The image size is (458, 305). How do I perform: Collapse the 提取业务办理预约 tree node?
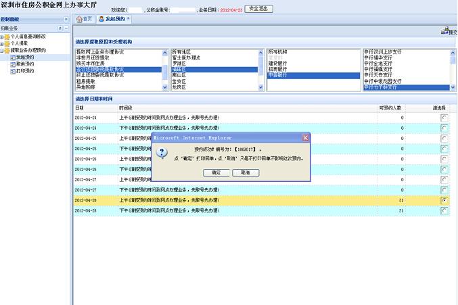3,50
